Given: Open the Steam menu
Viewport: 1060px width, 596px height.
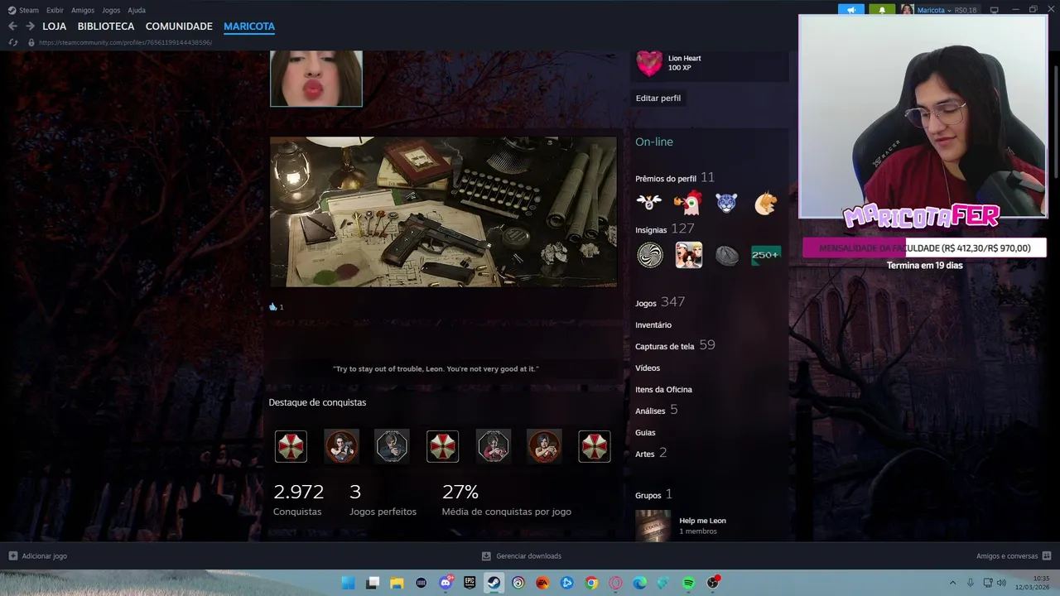Looking at the screenshot, I should [x=23, y=10].
